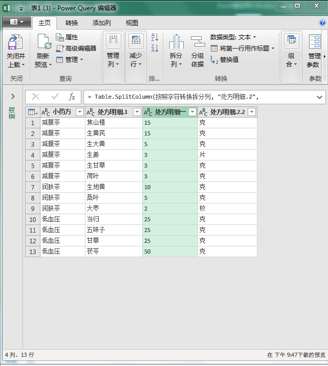Select the cell 焦山楂
The width and height of the screenshot is (328, 366).
click(114, 123)
